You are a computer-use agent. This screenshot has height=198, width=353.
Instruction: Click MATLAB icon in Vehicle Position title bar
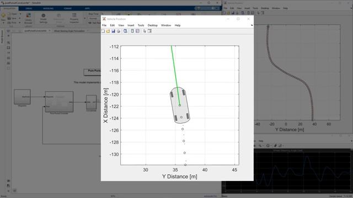104,19
